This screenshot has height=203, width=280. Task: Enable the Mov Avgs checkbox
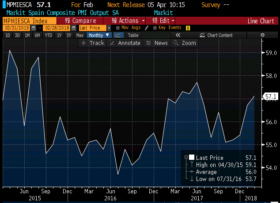pyautogui.click(x=118, y=28)
